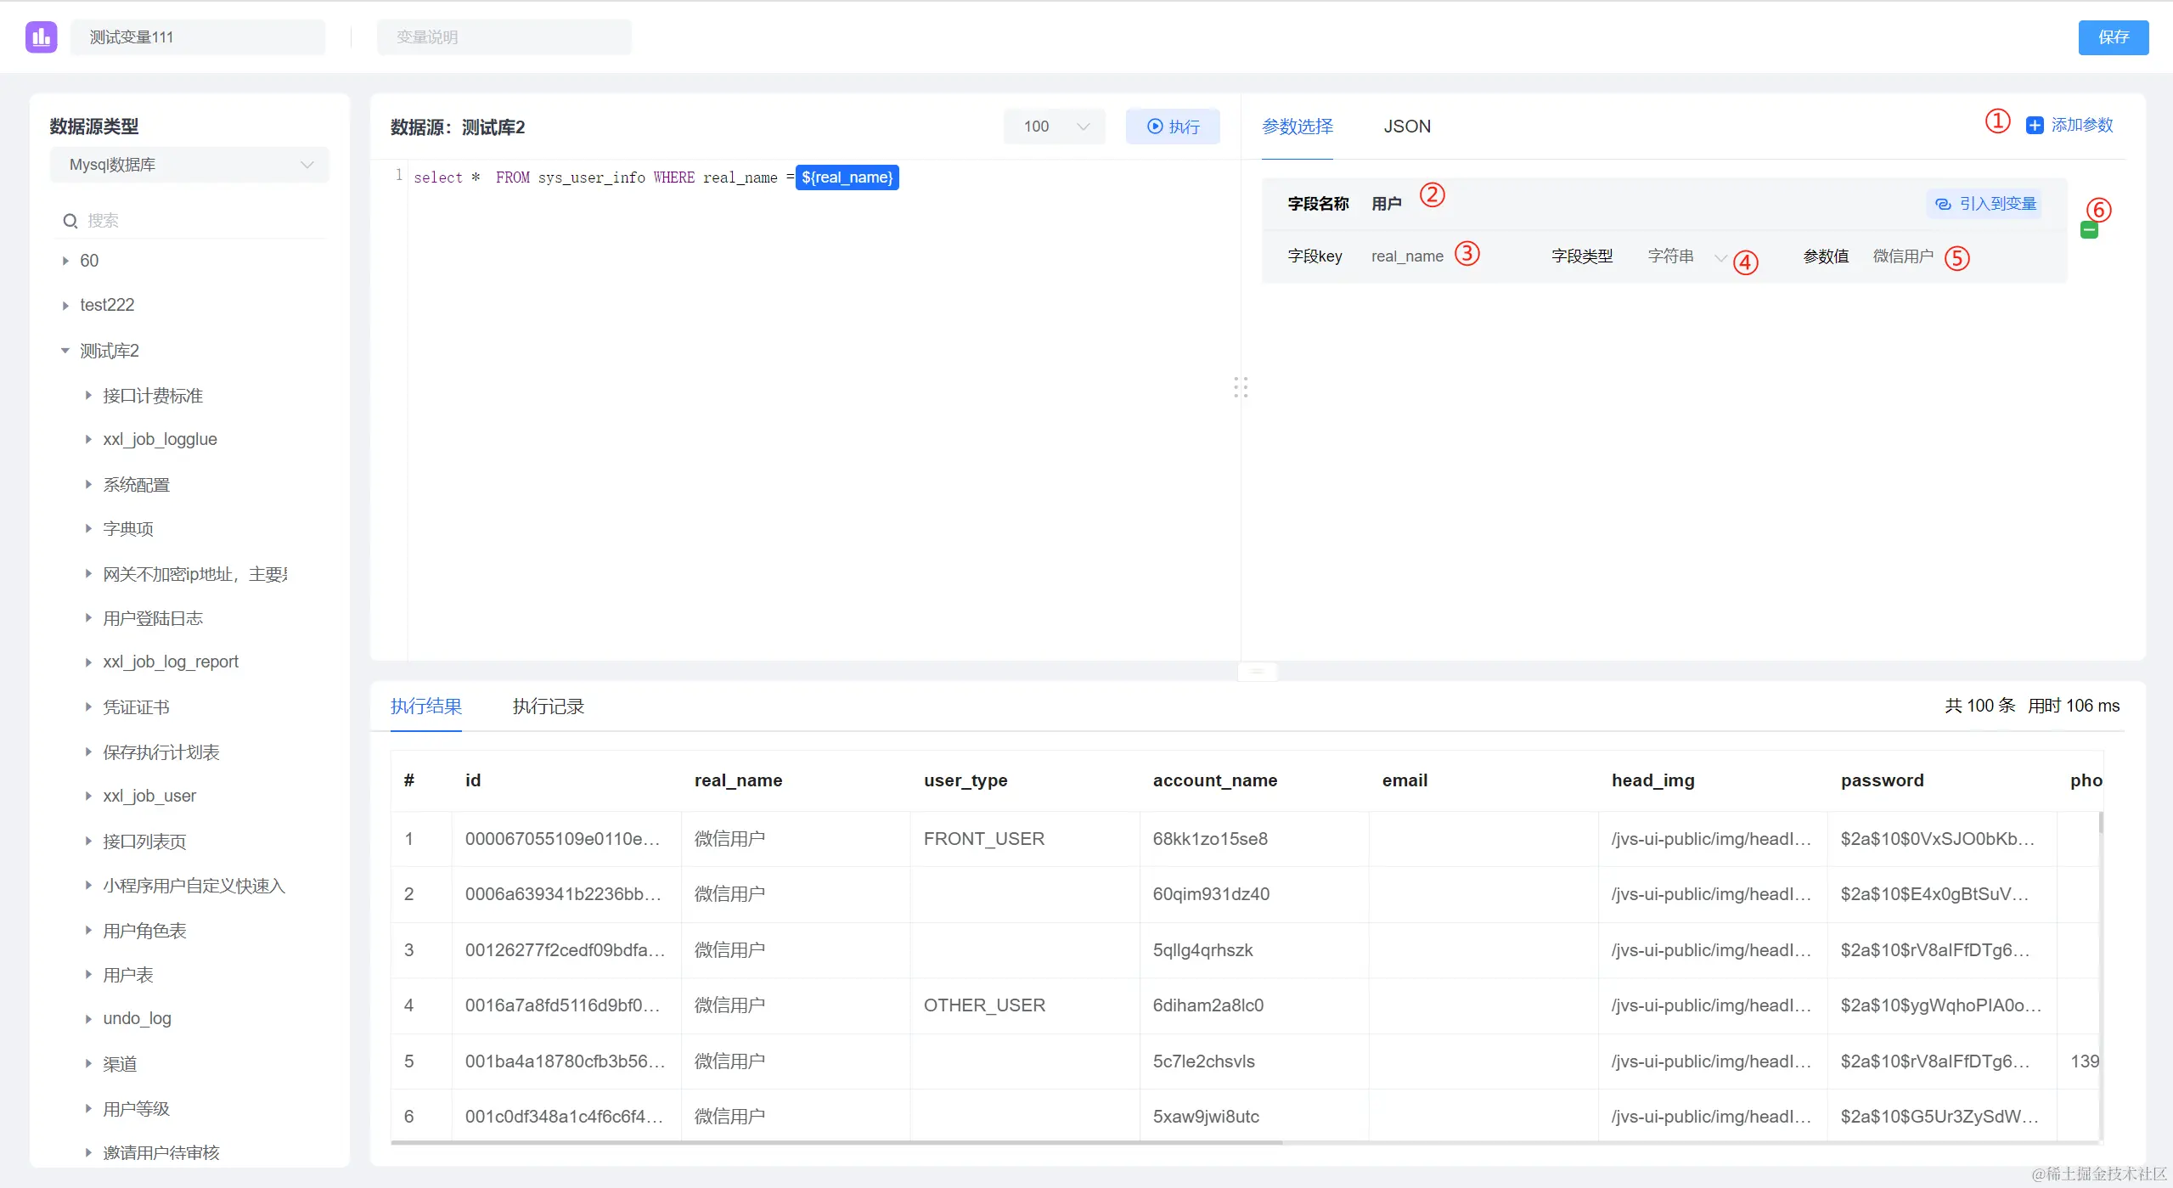
Task: Open the Mysql数据库 datasource type dropdown
Action: [x=189, y=165]
